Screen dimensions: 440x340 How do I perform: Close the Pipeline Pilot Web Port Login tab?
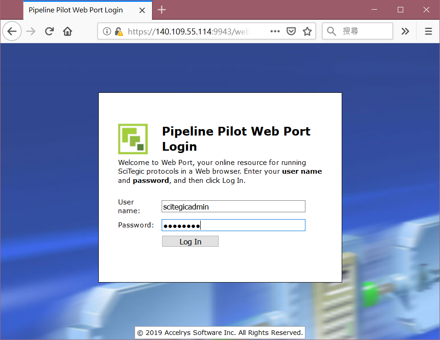coord(142,11)
